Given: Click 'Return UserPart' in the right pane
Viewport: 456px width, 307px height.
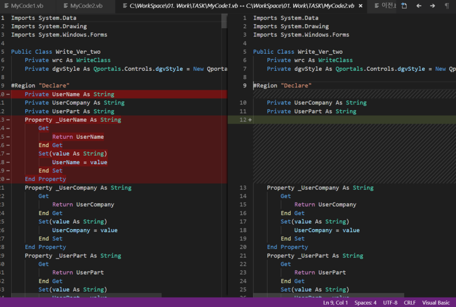Looking at the screenshot, I should point(320,273).
